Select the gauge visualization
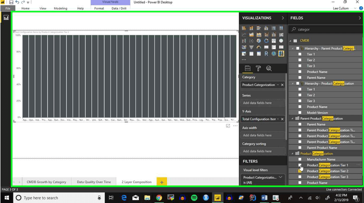The height and width of the screenshot is (203, 364). pyautogui.click(x=258, y=47)
